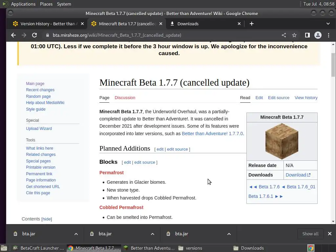Click edit link next to Planned Additions

pos(160,149)
